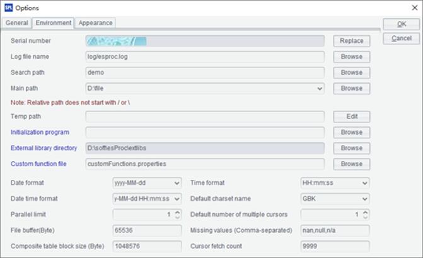Click Edit beside Temp path

point(352,116)
